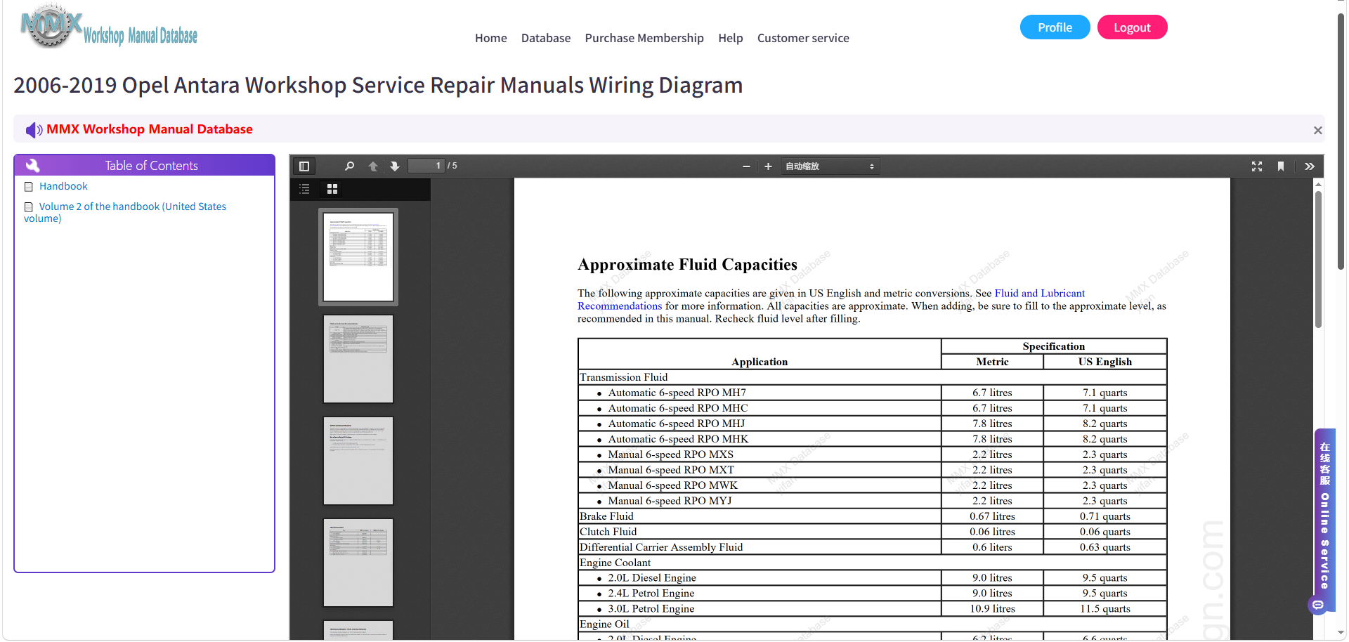Open Customer service page
1349x642 pixels.
pyautogui.click(x=803, y=38)
